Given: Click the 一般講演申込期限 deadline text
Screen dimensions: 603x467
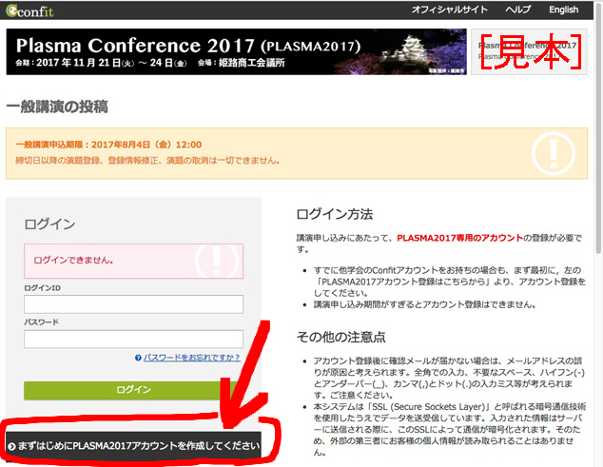Looking at the screenshot, I should (x=108, y=145).
